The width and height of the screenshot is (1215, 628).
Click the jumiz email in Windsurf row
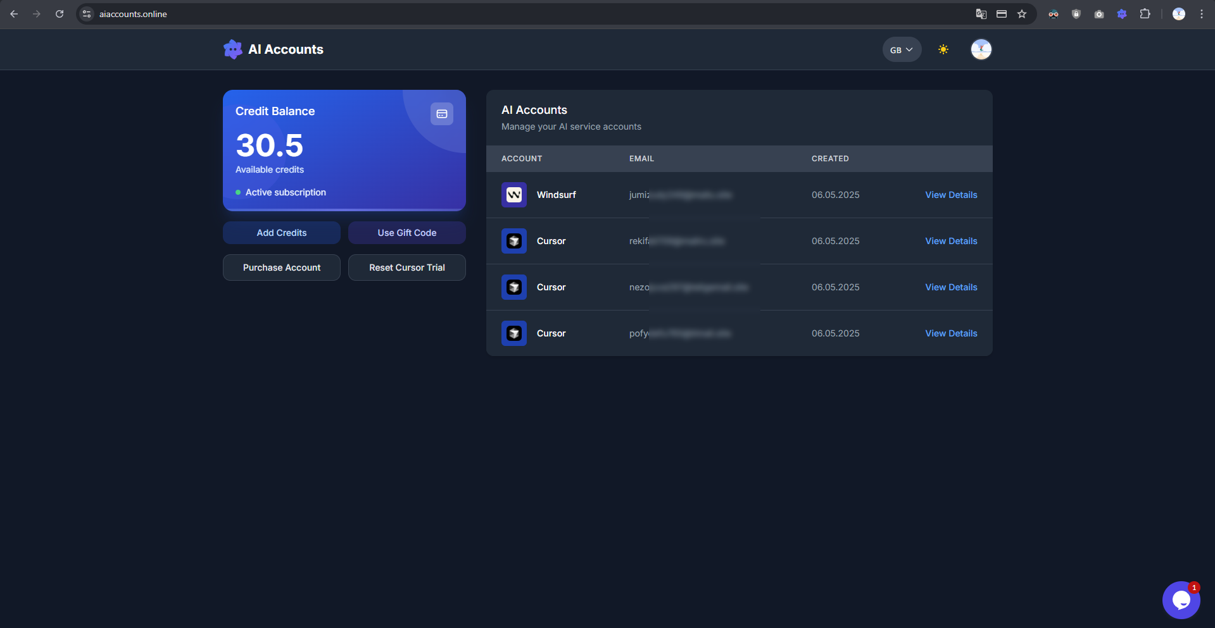click(681, 195)
